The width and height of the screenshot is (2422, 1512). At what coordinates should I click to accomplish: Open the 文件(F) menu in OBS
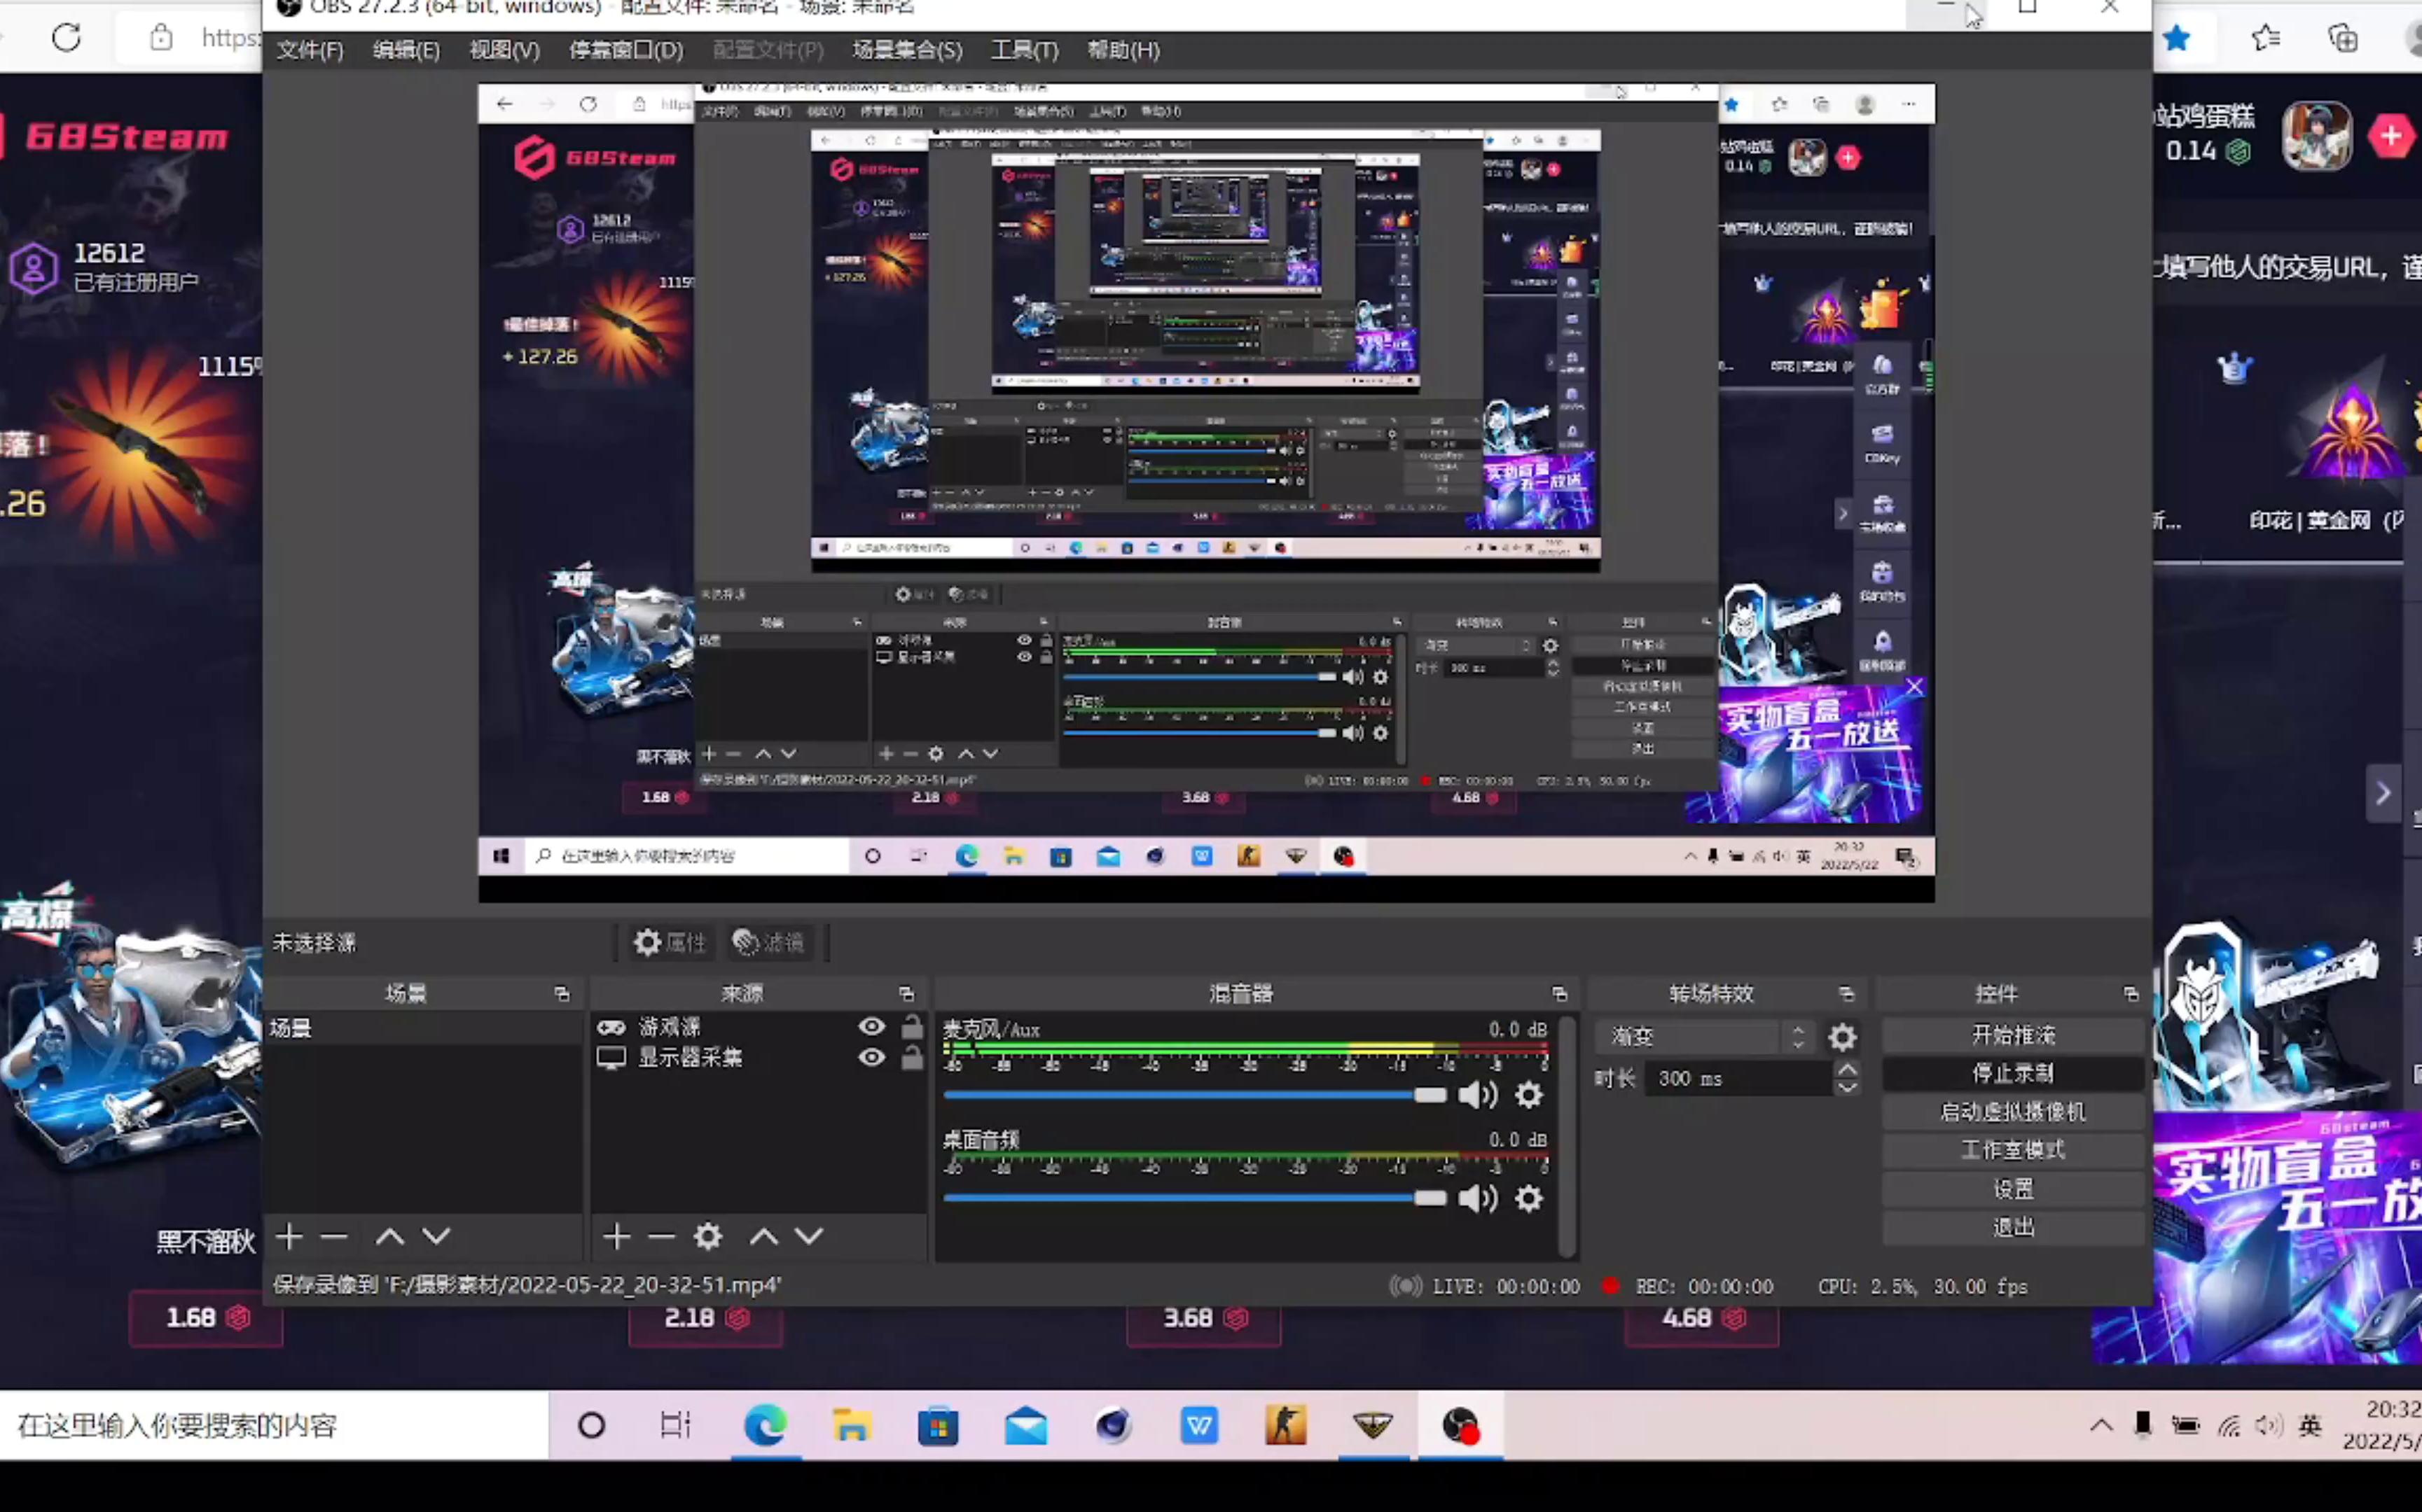[309, 50]
